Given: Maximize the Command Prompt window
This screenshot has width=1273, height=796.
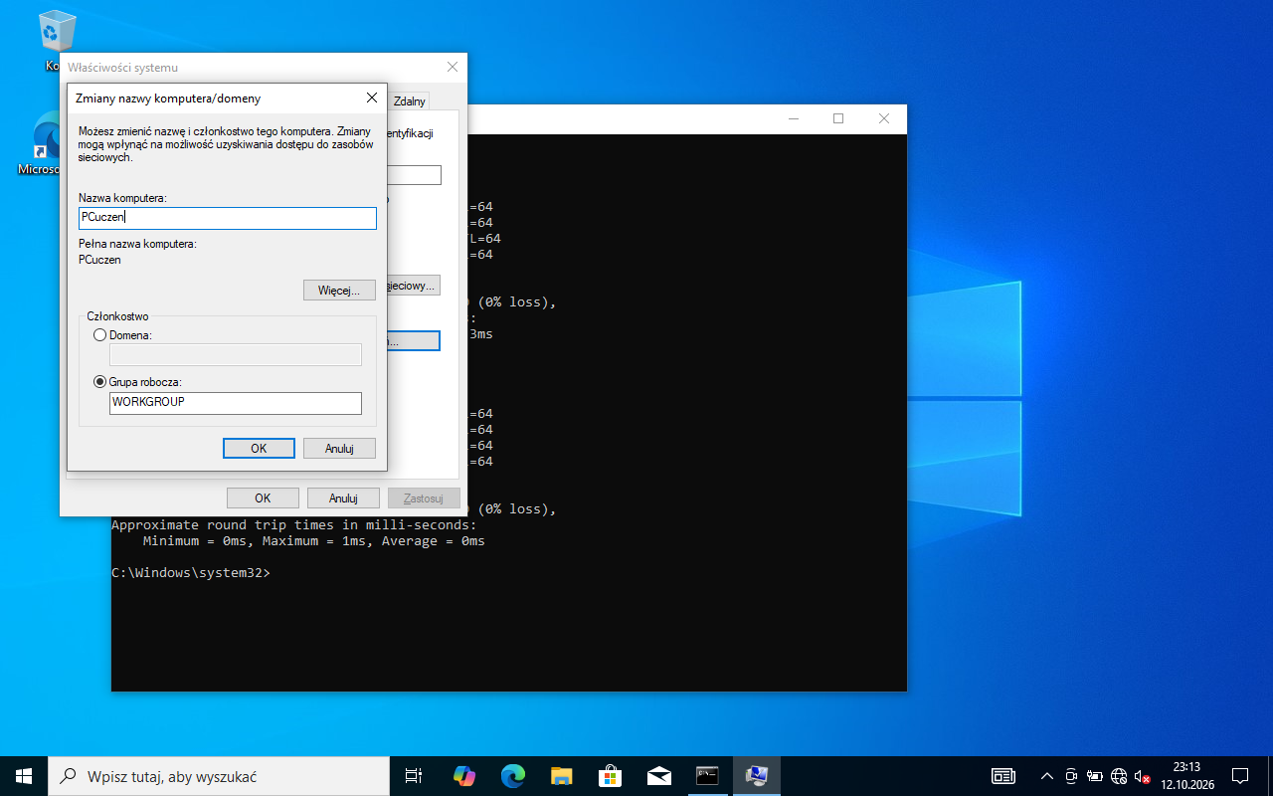Looking at the screenshot, I should (838, 118).
